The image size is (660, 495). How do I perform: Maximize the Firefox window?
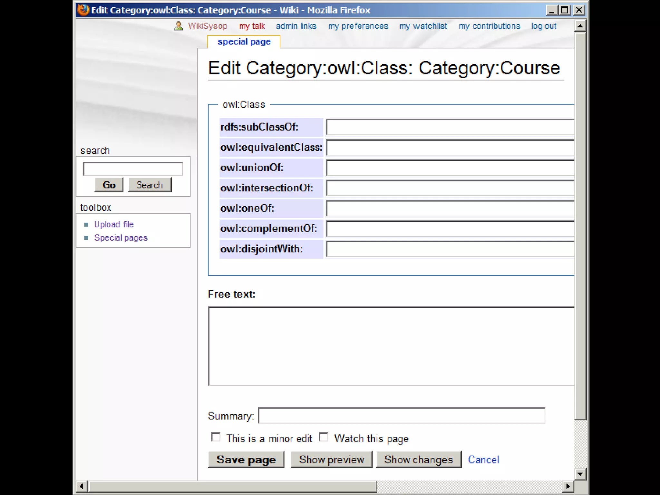pyautogui.click(x=565, y=10)
